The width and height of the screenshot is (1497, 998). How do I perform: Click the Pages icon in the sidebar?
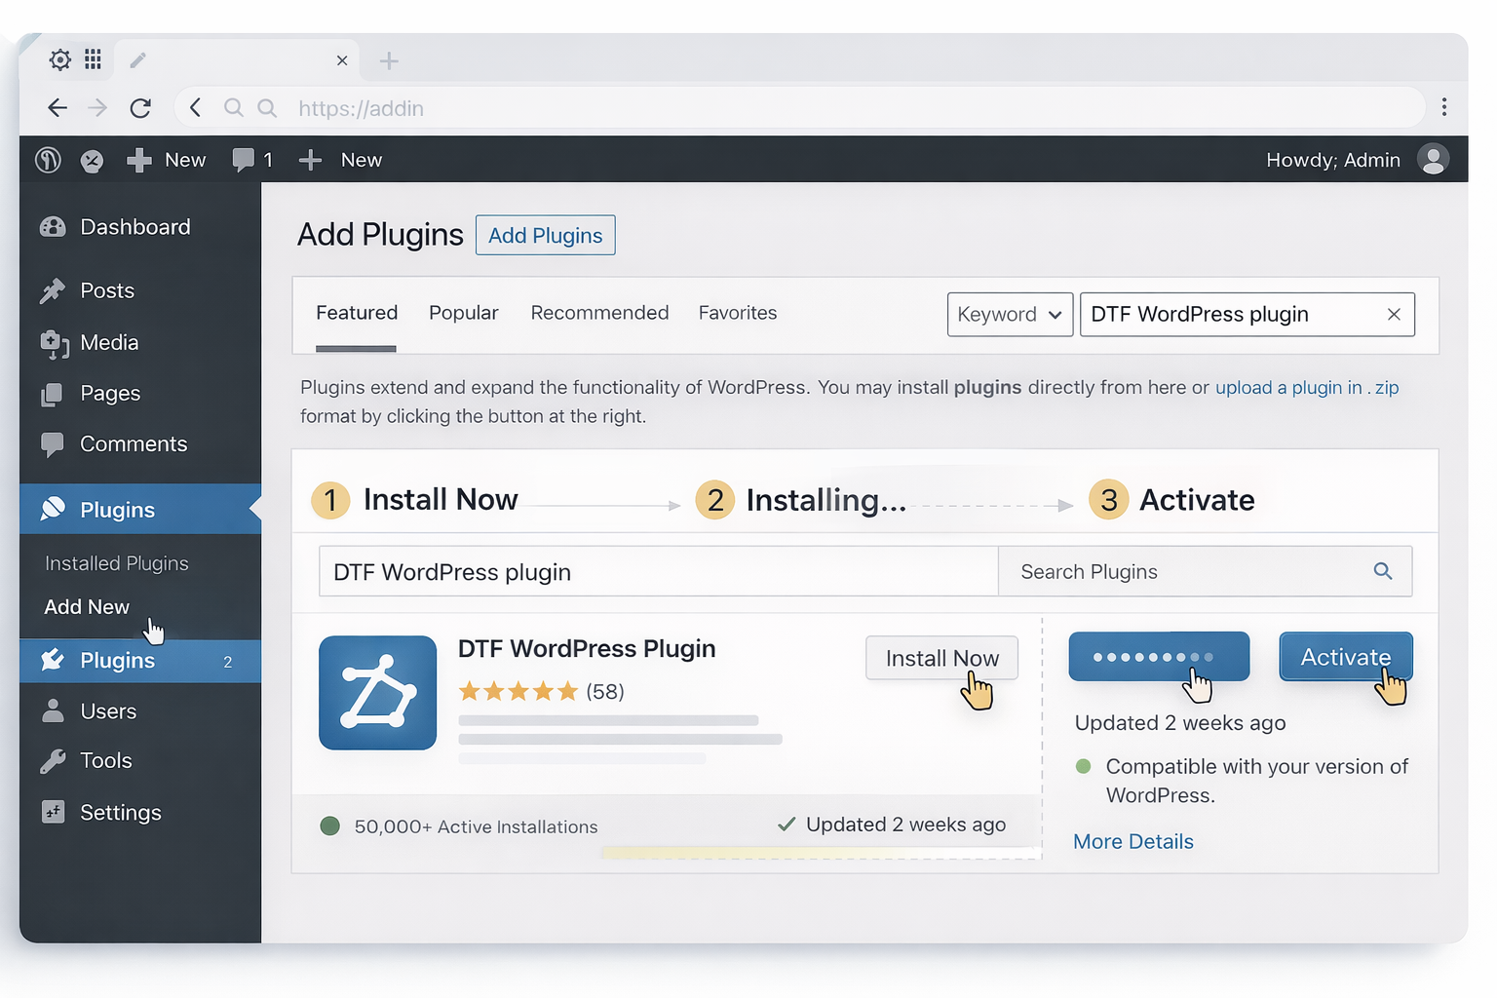coord(53,393)
